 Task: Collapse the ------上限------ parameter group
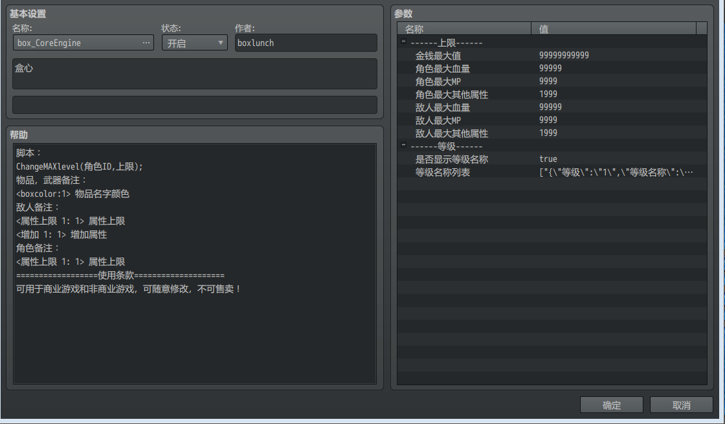click(x=403, y=41)
